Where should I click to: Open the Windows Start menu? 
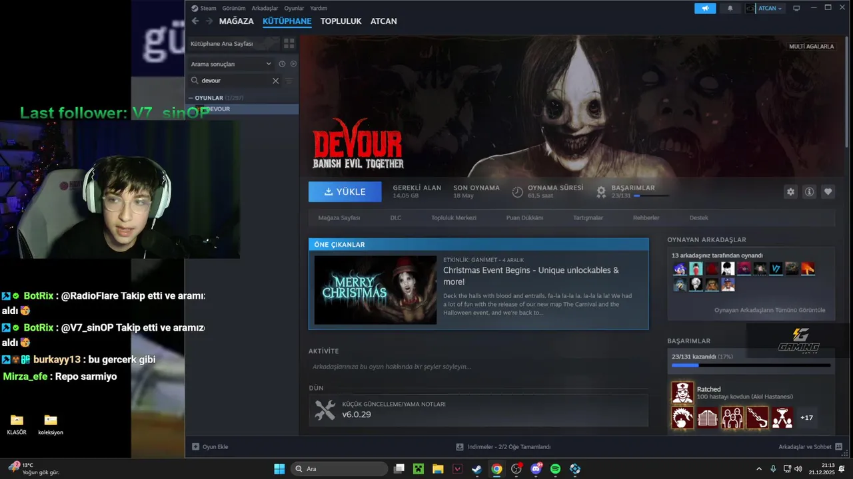279,468
